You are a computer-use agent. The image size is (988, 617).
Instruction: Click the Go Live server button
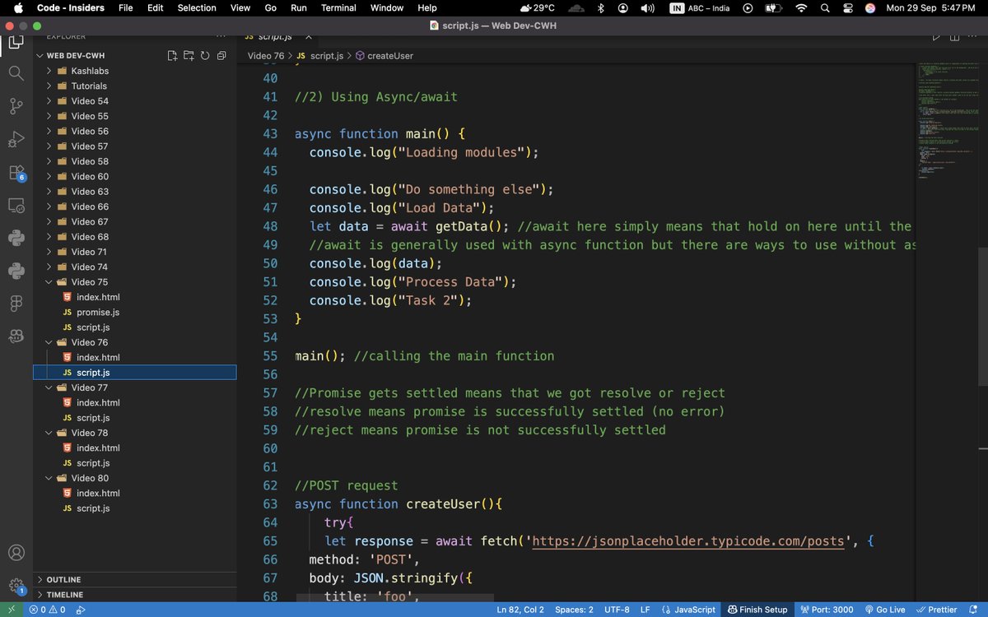[x=884, y=610]
